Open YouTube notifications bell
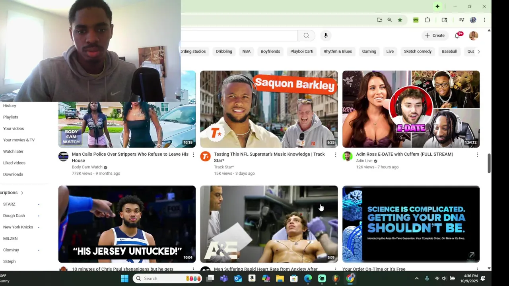The height and width of the screenshot is (286, 509). (457, 35)
